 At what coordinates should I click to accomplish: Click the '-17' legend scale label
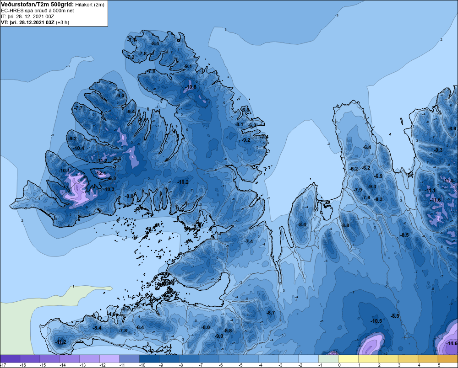pyautogui.click(x=4, y=365)
